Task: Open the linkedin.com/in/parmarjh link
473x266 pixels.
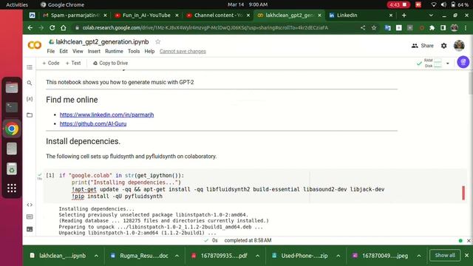Action: [106, 115]
